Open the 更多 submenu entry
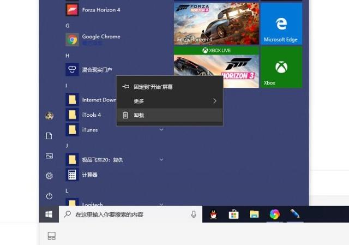Viewport: 349px width, 245px height. (x=170, y=101)
